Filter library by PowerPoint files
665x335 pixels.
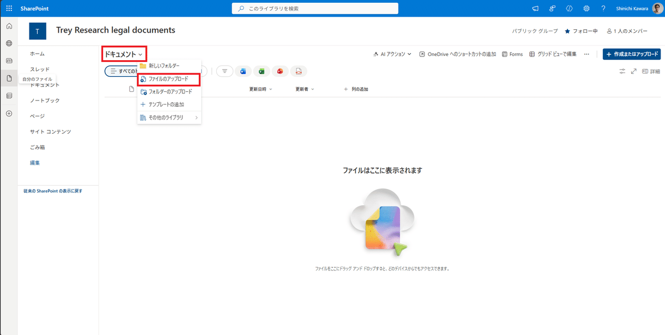tap(280, 71)
